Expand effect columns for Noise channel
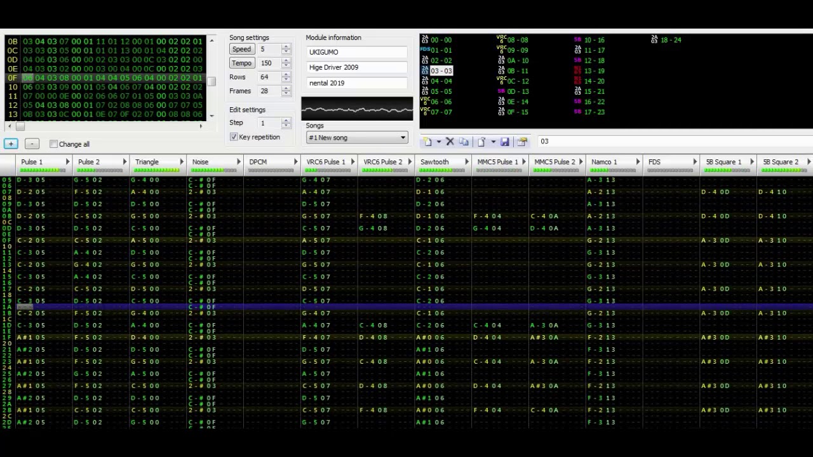The height and width of the screenshot is (457, 813). point(239,162)
